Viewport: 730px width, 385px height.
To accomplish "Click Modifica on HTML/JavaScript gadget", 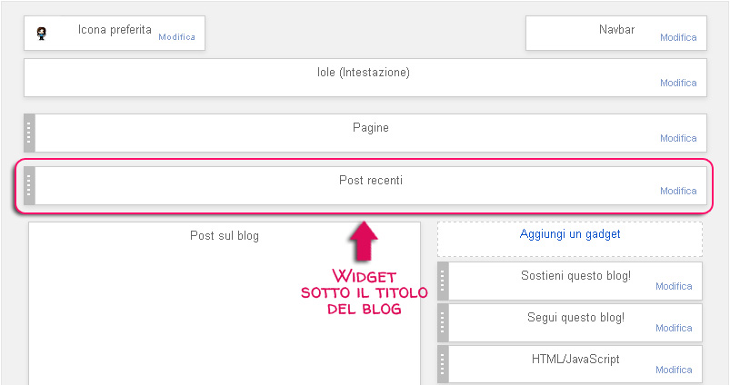I will coord(674,370).
